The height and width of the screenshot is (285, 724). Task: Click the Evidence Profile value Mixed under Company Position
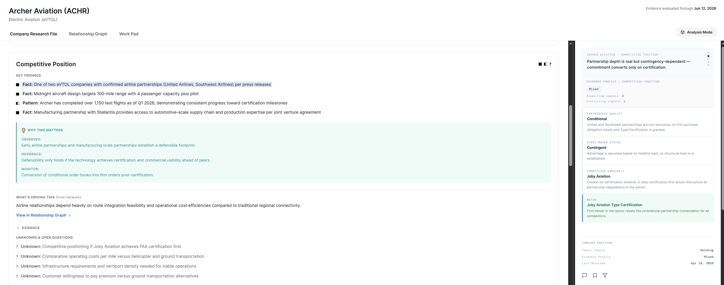coord(709,257)
